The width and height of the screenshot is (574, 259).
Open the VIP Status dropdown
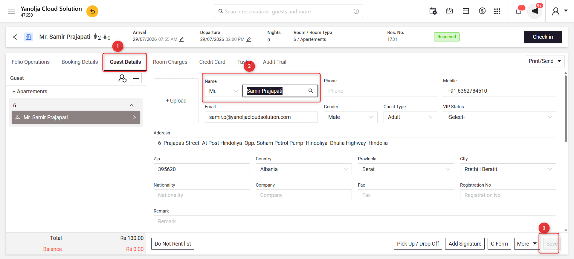point(500,117)
